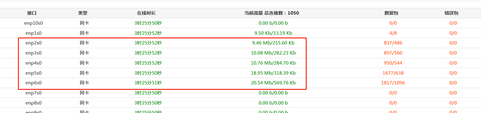Open the enp10s0 interface row
This screenshot has height=113, width=481.
[240, 23]
